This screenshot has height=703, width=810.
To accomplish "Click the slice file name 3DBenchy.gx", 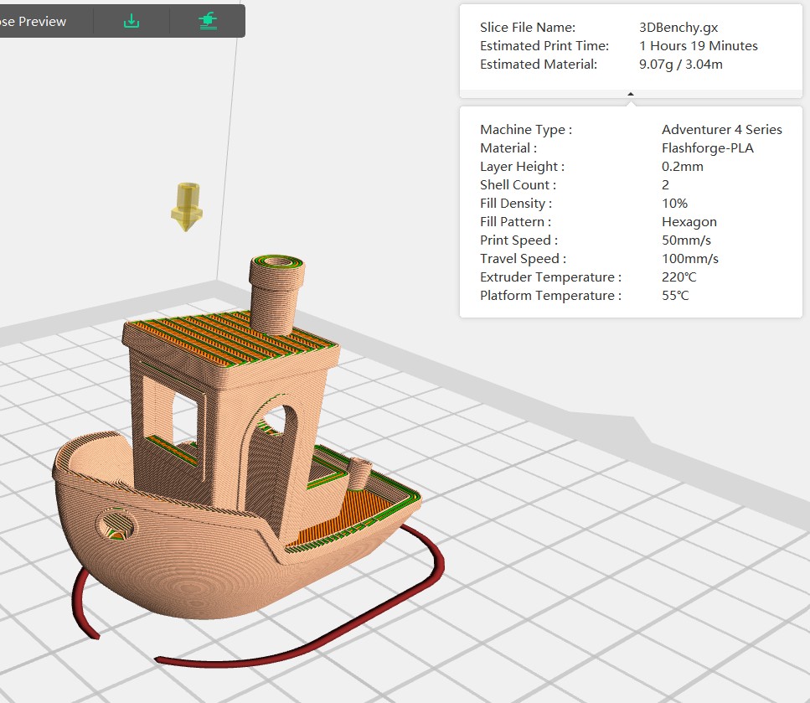I will click(x=678, y=28).
